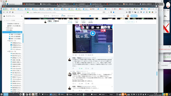Click the green padlock security icon
Viewport: 171px width, 96px height.
pyautogui.click(x=28, y=12)
